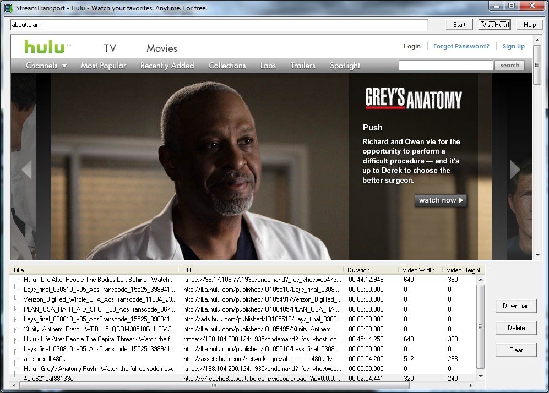
Task: Click the Delete button
Action: [x=516, y=328]
